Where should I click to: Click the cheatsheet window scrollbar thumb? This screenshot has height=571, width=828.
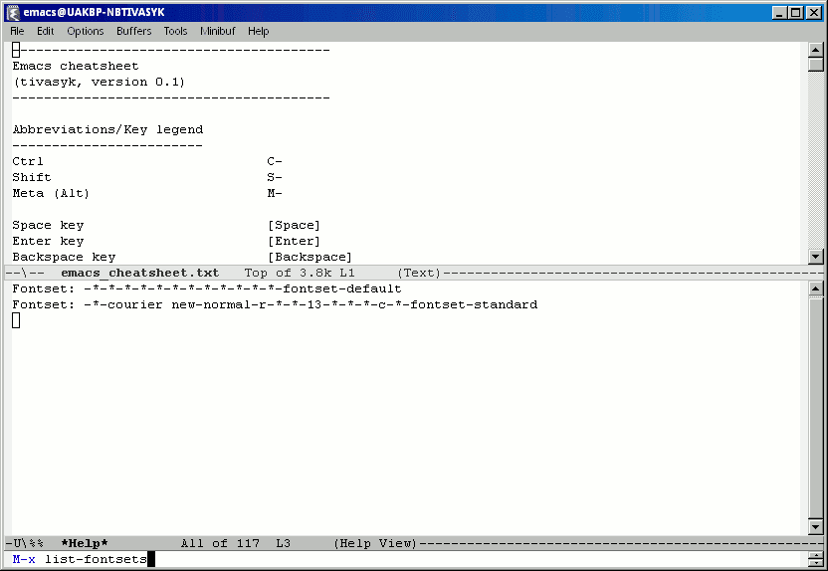pyautogui.click(x=816, y=65)
